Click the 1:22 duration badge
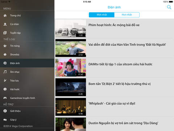 click(80, 35)
